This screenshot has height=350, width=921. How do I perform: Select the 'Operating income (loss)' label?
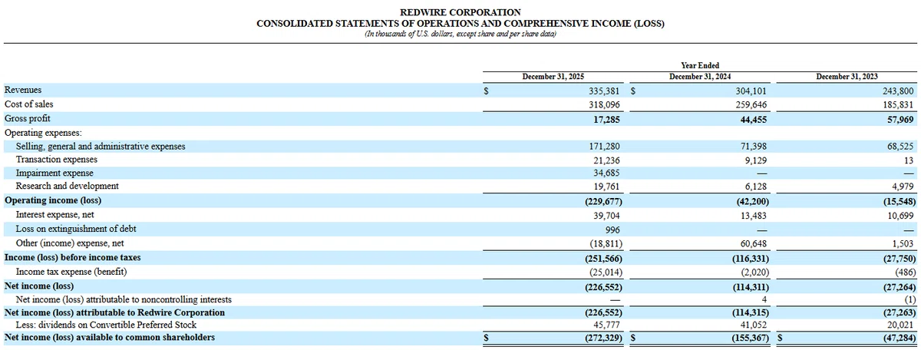(53, 200)
